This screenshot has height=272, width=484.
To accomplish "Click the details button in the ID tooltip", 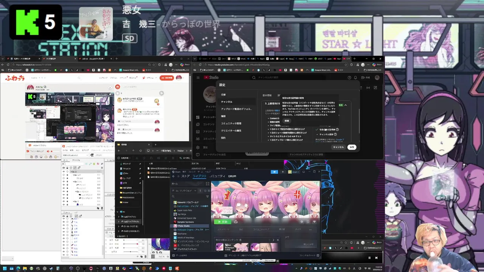I will 287,121.
